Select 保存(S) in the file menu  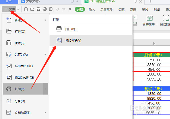click(25, 43)
